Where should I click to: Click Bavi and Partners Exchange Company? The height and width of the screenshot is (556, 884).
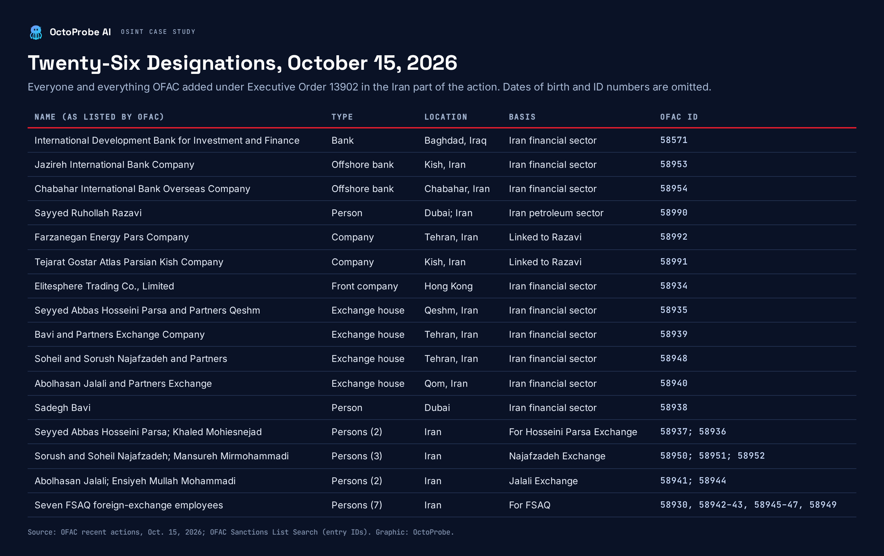[x=119, y=335]
